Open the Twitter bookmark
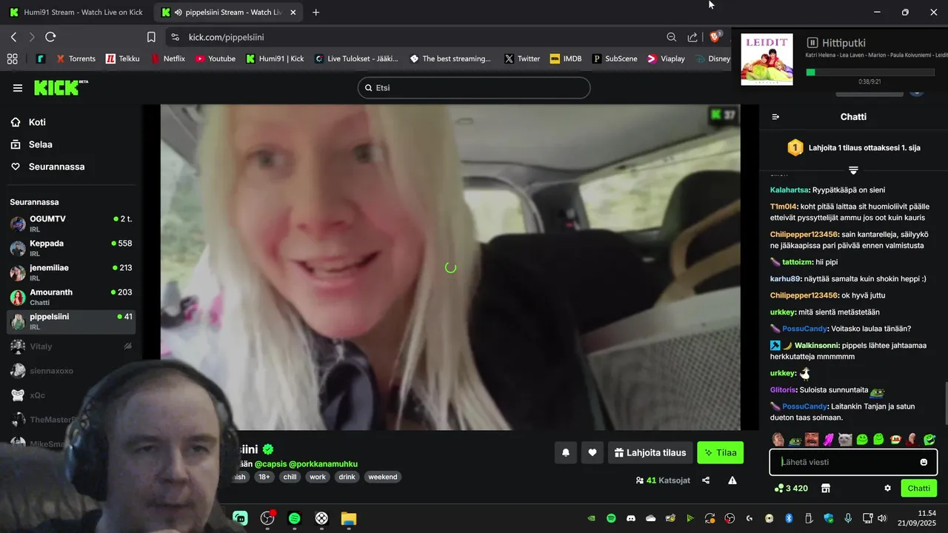 tap(522, 58)
